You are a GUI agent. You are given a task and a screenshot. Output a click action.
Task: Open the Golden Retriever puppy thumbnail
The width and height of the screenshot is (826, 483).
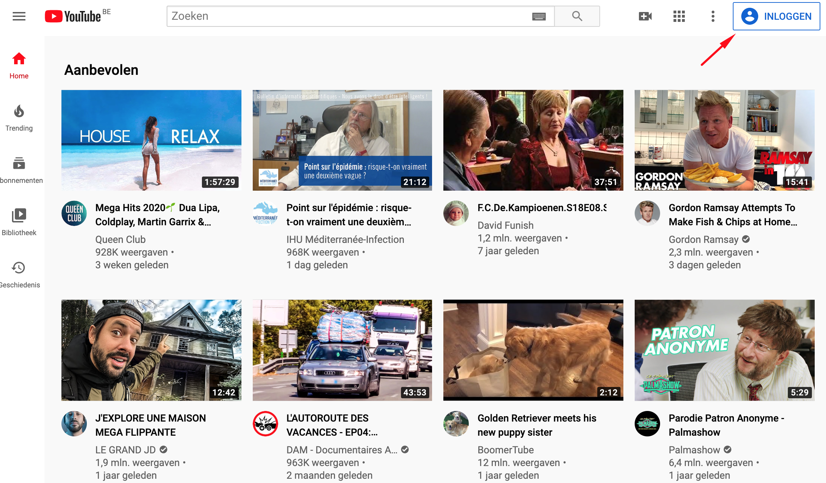pyautogui.click(x=533, y=350)
